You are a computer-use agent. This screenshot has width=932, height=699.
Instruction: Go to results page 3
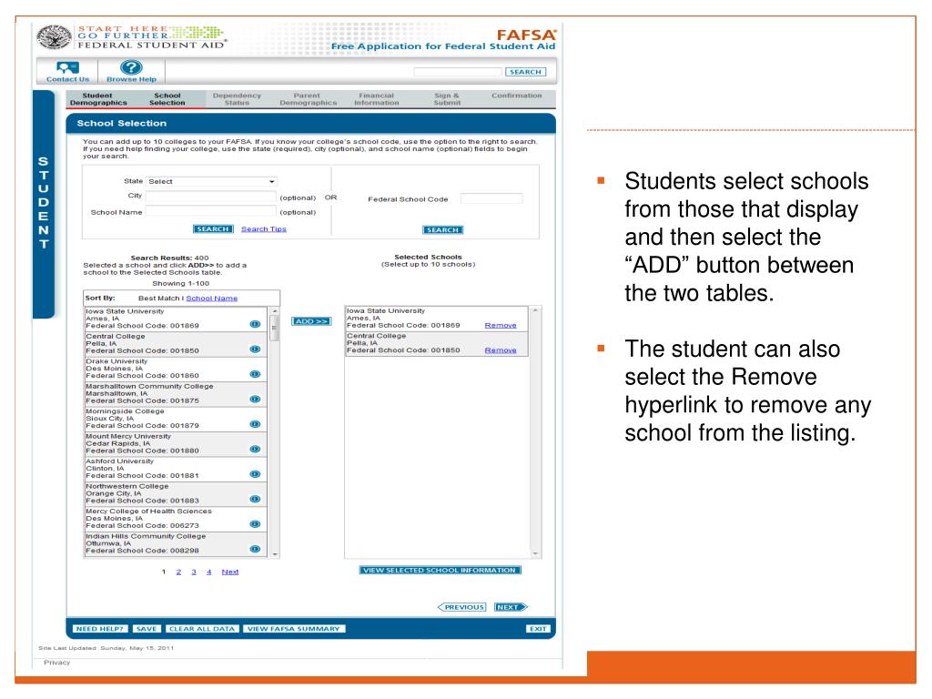(194, 572)
